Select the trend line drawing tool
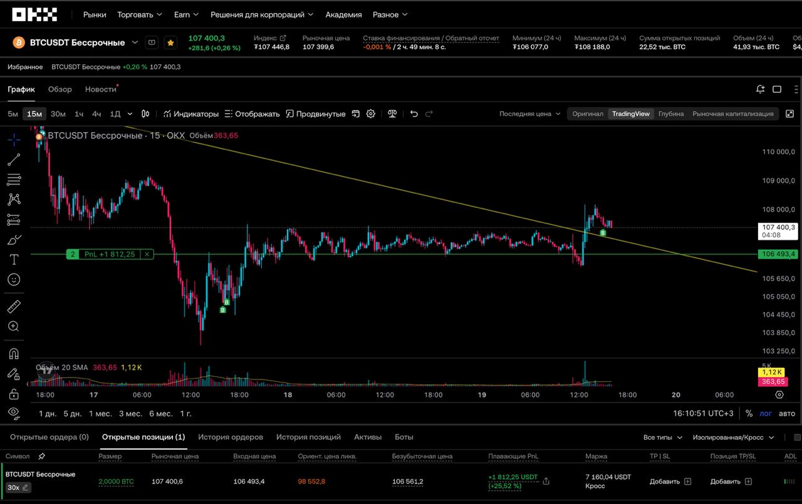The height and width of the screenshot is (504, 802). pos(14,160)
